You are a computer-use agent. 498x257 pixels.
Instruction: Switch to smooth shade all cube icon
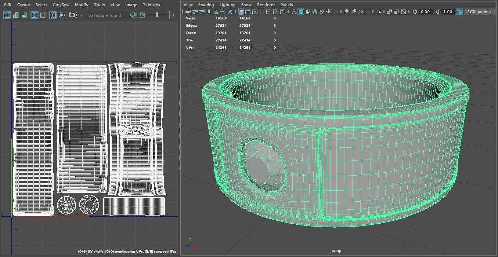point(301,12)
